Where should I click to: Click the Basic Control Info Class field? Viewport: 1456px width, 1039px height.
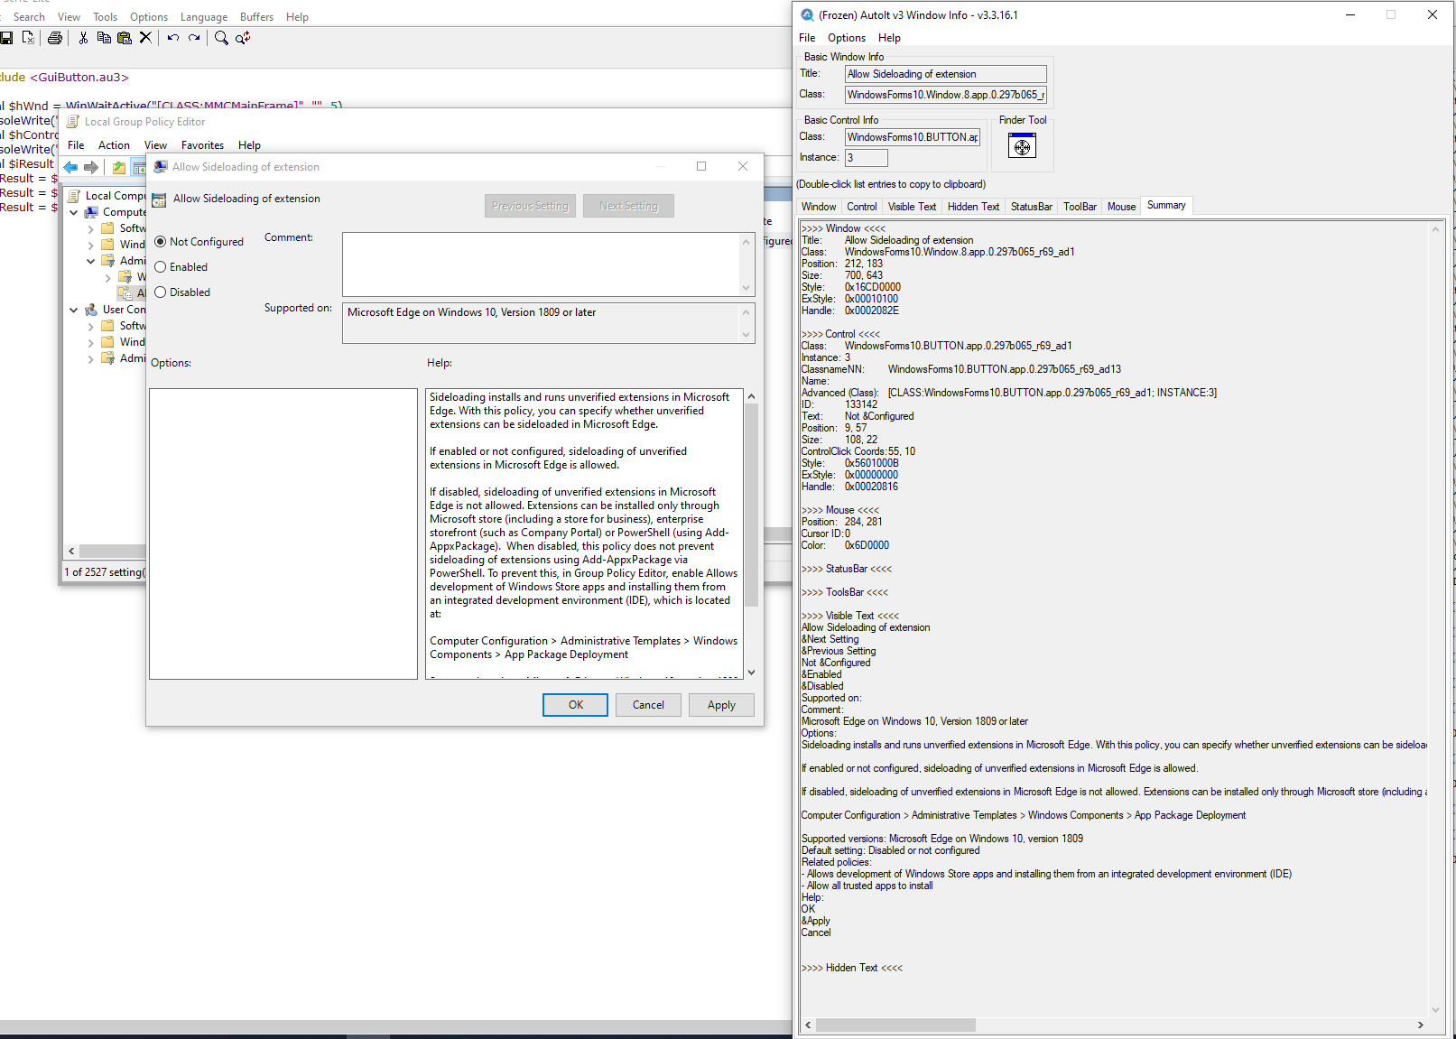[913, 137]
